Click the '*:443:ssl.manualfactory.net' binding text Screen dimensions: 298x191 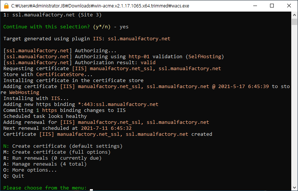[118, 104]
